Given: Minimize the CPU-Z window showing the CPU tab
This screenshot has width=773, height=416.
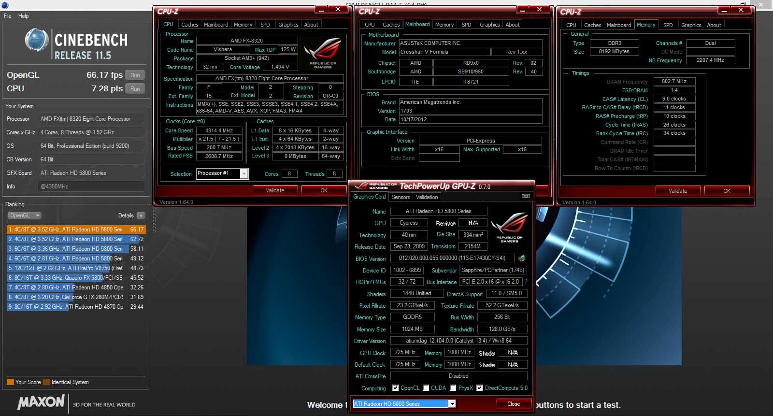Looking at the screenshot, I should (322, 9).
